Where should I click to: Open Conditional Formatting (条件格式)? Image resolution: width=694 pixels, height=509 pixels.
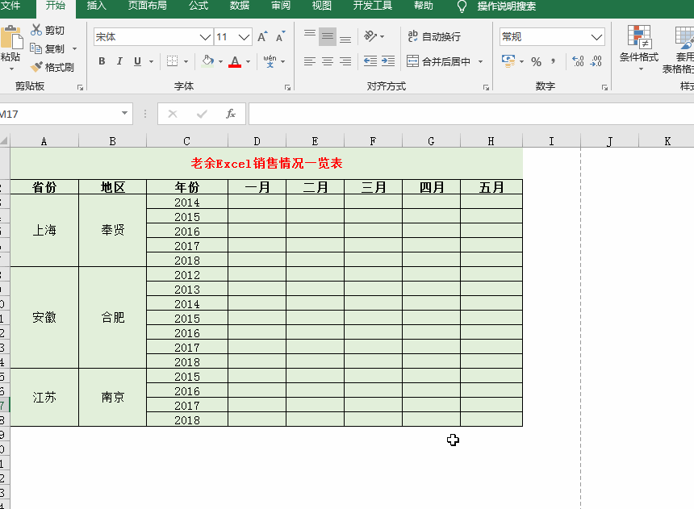click(639, 48)
